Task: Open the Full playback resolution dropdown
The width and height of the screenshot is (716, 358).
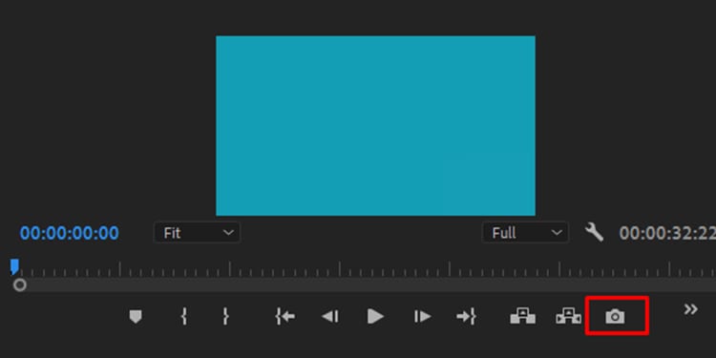Action: 525,233
